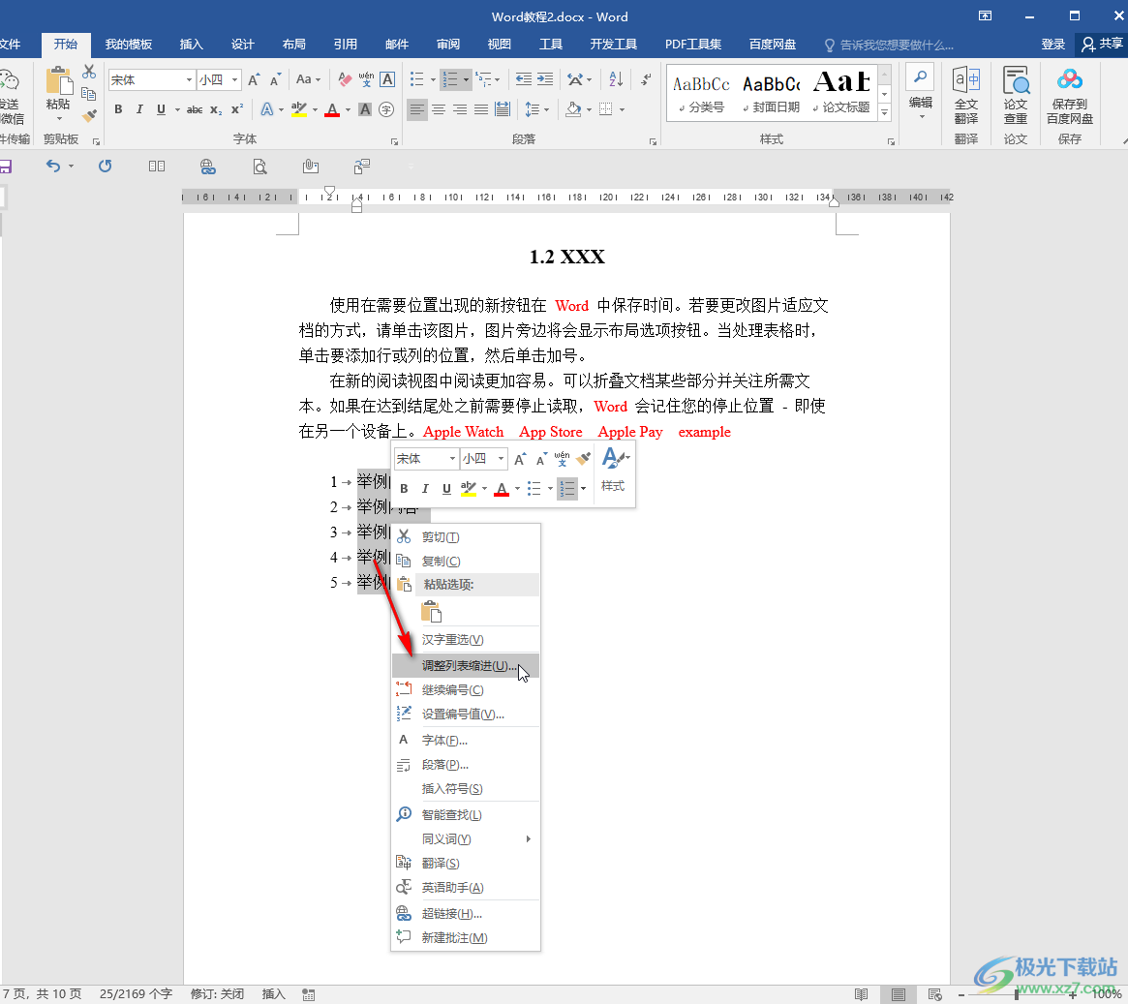This screenshot has width=1128, height=1004.
Task: Toggle Italic in the mini toolbar
Action: point(425,489)
